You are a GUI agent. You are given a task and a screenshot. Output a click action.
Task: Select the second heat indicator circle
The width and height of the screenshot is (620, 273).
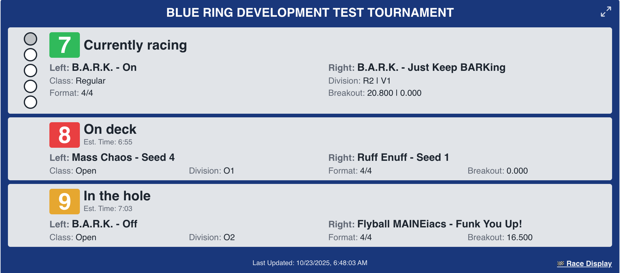pos(30,55)
